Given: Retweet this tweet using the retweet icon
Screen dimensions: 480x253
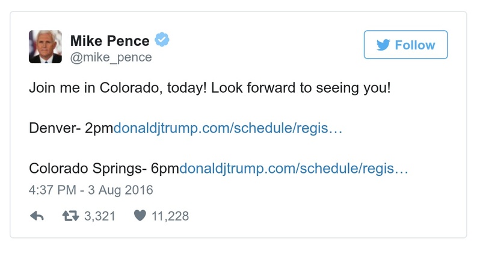Looking at the screenshot, I should [x=71, y=216].
